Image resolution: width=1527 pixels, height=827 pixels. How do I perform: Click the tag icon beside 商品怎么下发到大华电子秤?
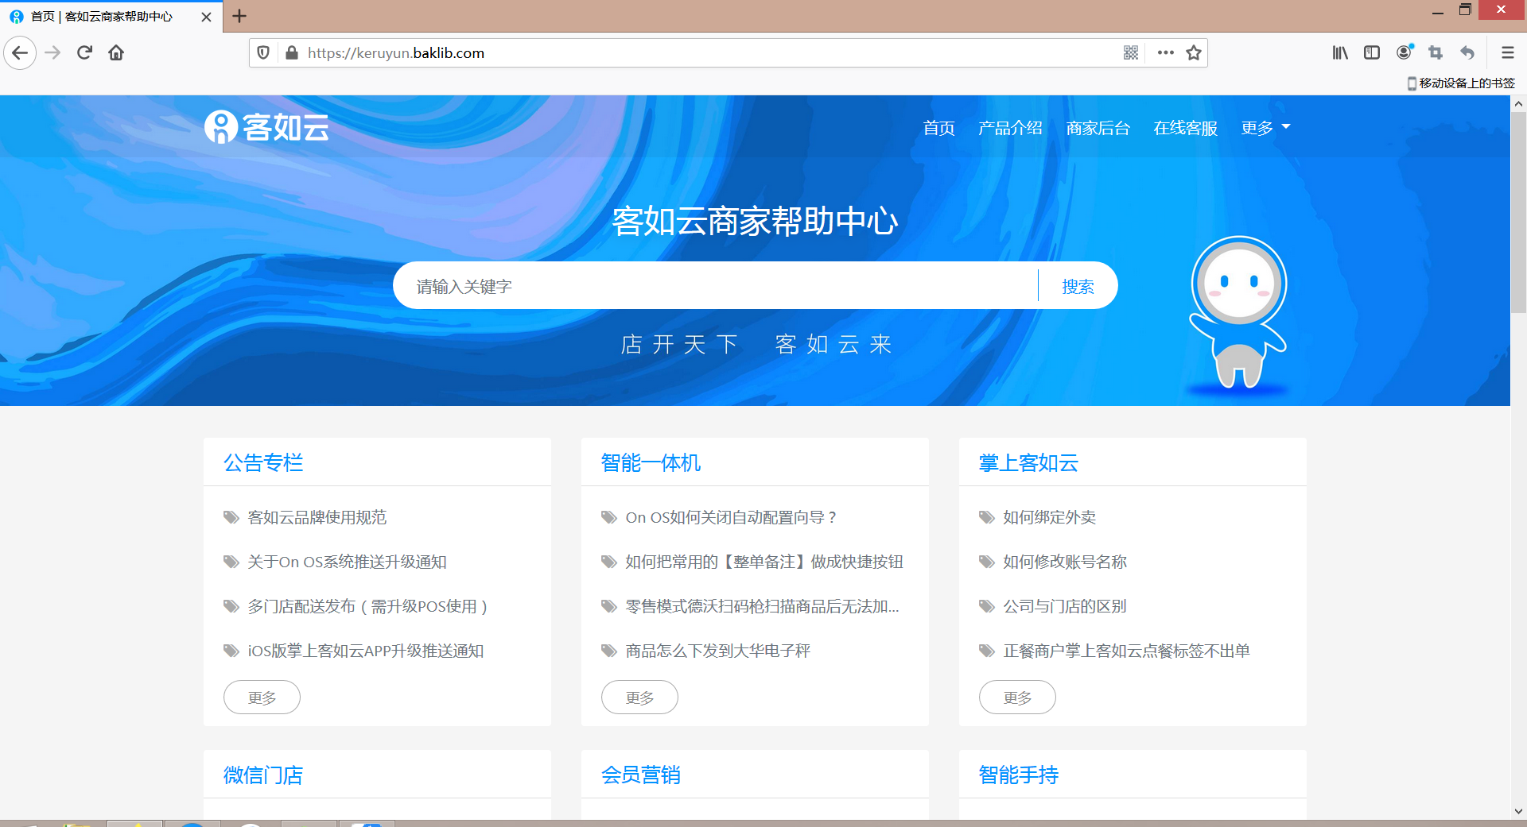[609, 651]
